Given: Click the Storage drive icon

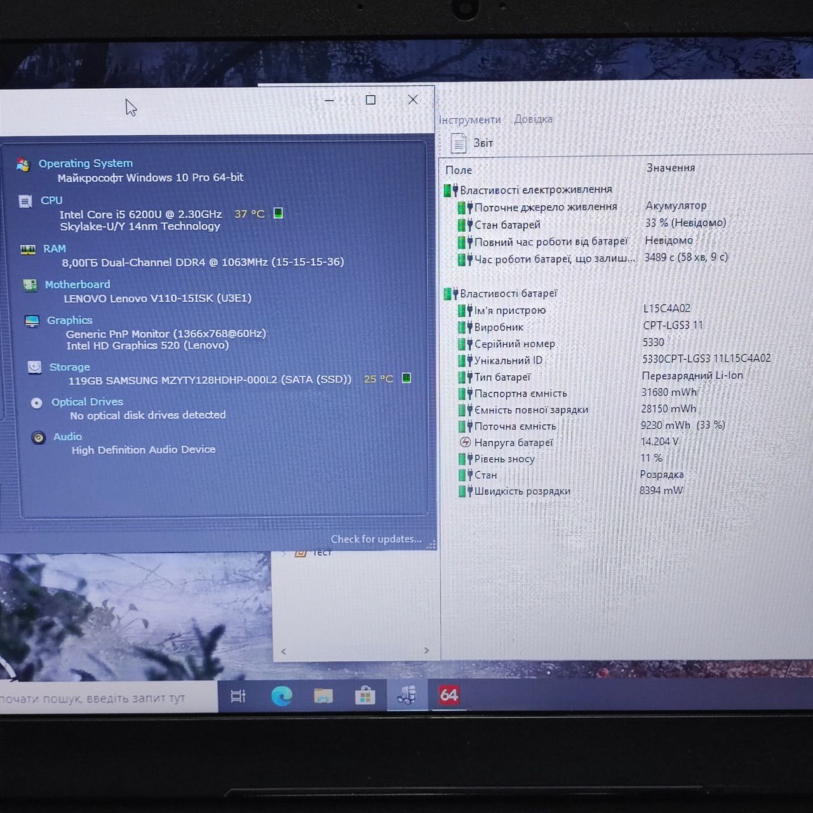Looking at the screenshot, I should point(34,367).
